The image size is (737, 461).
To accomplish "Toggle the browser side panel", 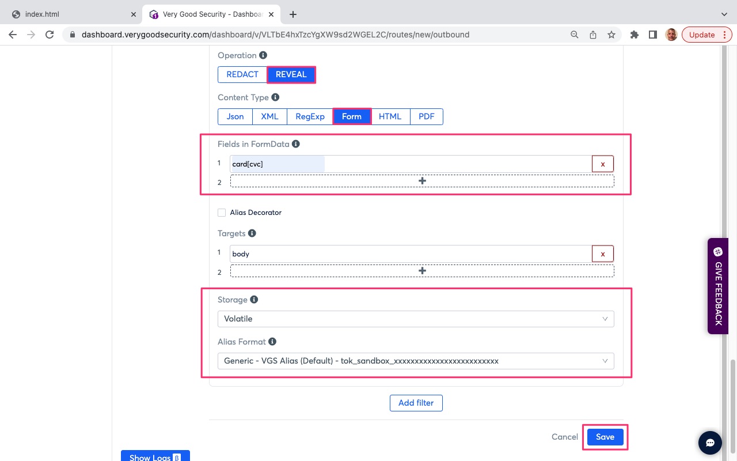I will (653, 35).
